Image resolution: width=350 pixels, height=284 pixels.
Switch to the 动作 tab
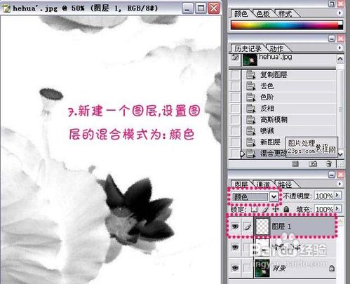pos(276,48)
